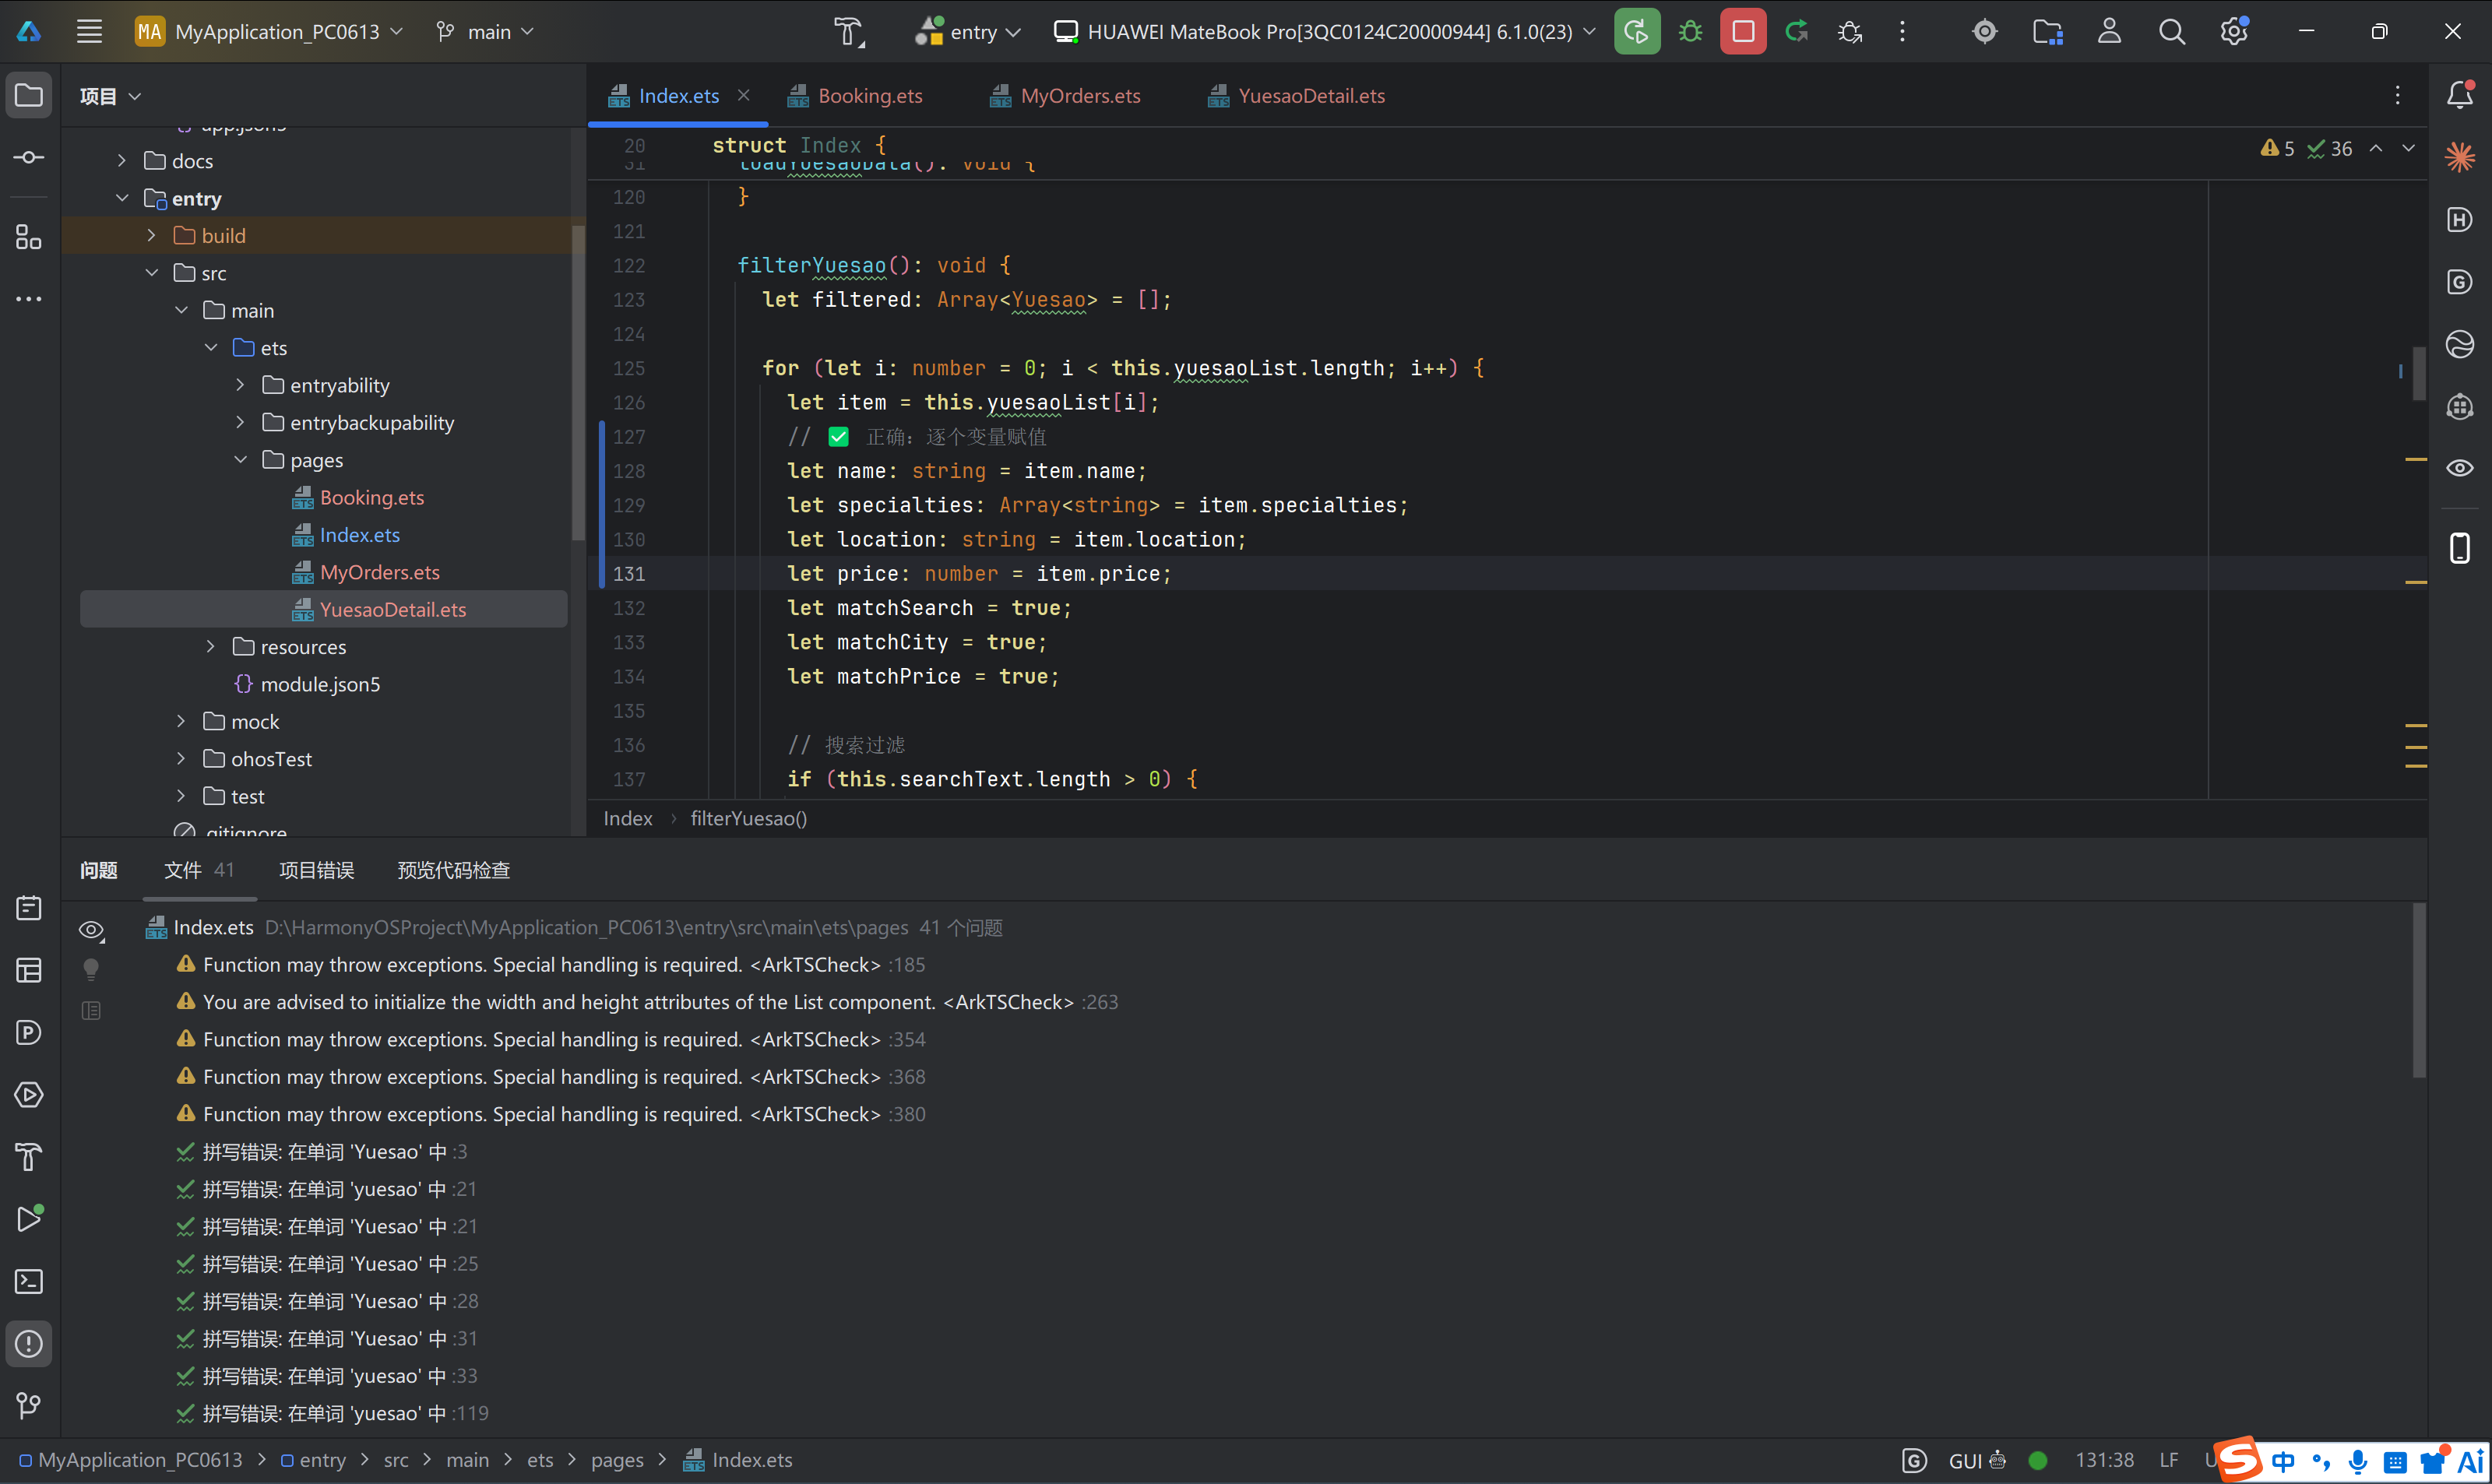
Task: Open the terminal tool window
Action: 29,1281
